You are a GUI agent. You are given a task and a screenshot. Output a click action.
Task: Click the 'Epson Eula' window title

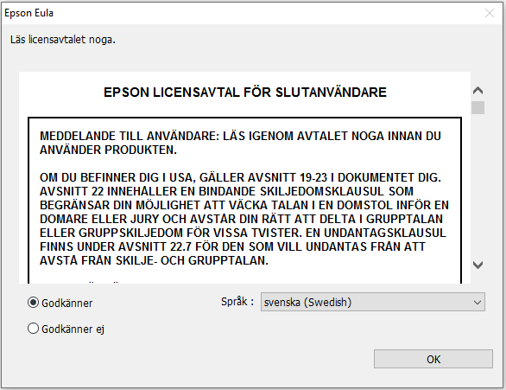(28, 13)
